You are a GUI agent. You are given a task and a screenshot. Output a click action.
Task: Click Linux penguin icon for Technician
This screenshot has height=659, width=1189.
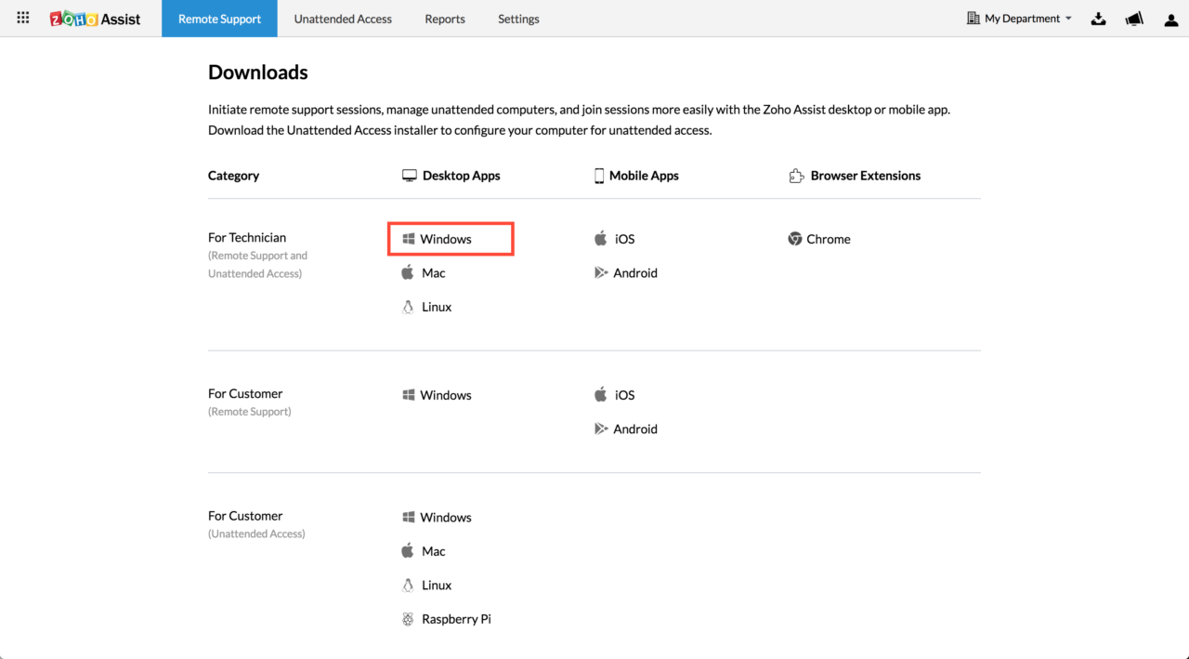point(408,307)
